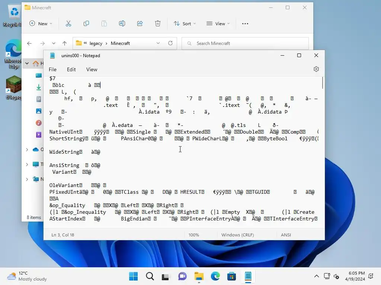Image resolution: width=381 pixels, height=285 pixels.
Task: Click the Share icon in Explorer toolbar
Action: click(140, 23)
